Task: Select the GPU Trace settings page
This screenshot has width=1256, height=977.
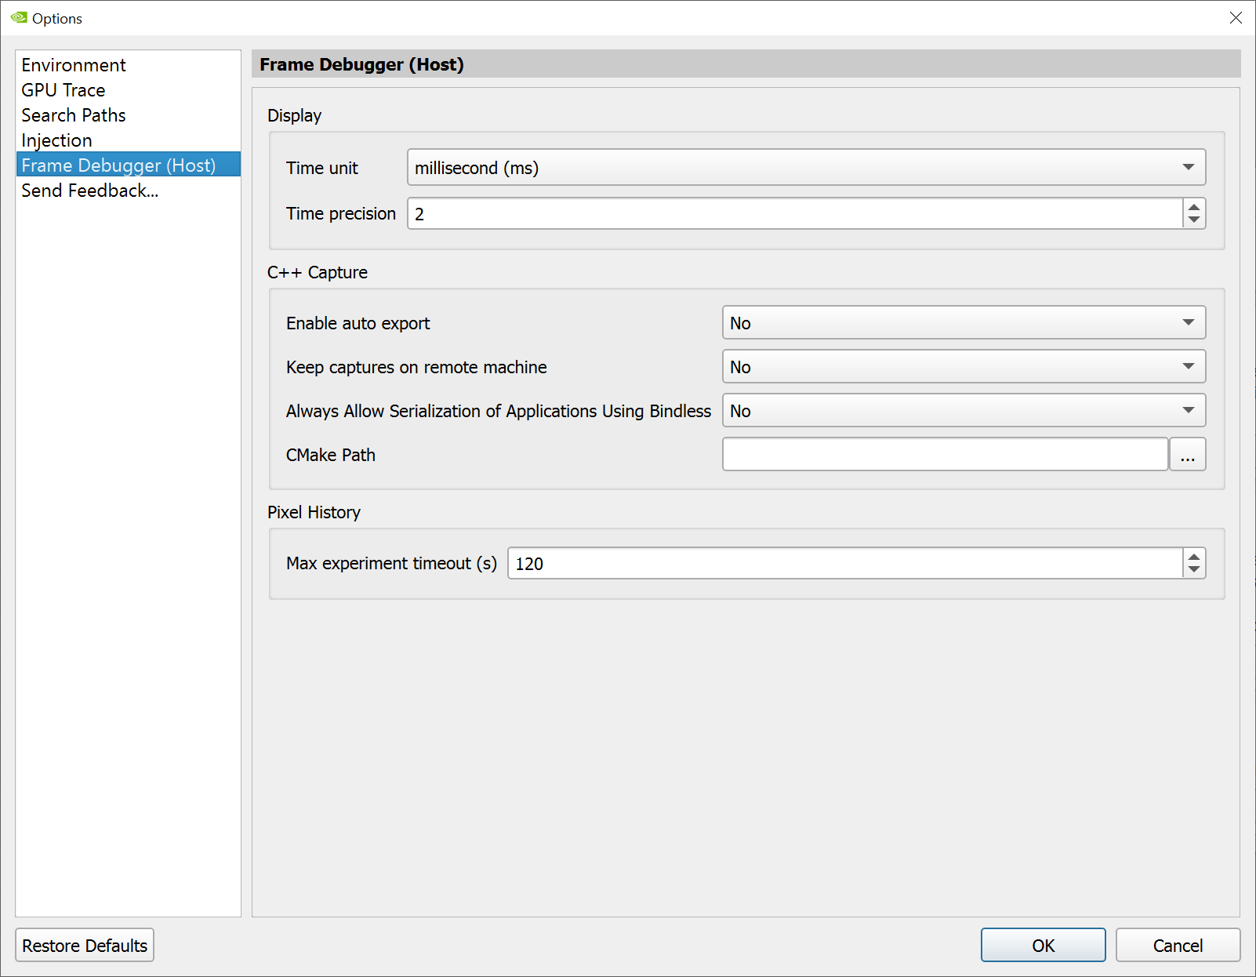Action: (x=64, y=90)
